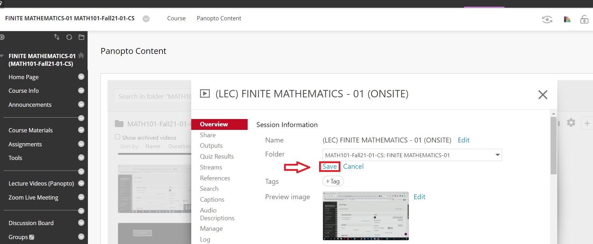The image size is (593, 244).
Task: Expand the Folder selection dropdown
Action: [497, 155]
